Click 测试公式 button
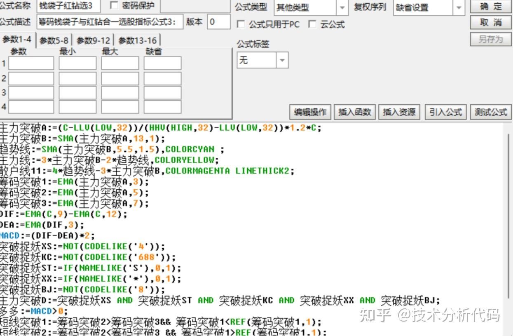 pyautogui.click(x=490, y=112)
